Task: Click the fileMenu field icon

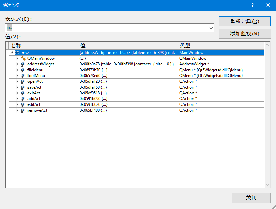Action: [x=23, y=70]
